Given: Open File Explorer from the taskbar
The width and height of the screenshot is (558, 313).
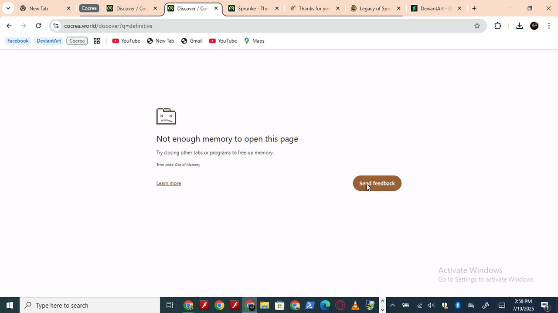Looking at the screenshot, I should pyautogui.click(x=264, y=305).
